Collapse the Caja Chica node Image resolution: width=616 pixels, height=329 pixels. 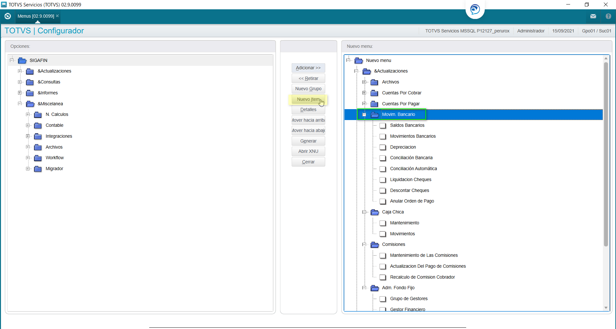click(x=364, y=212)
